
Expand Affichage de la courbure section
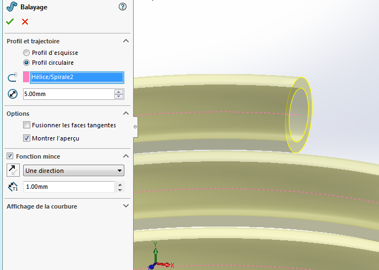pyautogui.click(x=125, y=206)
